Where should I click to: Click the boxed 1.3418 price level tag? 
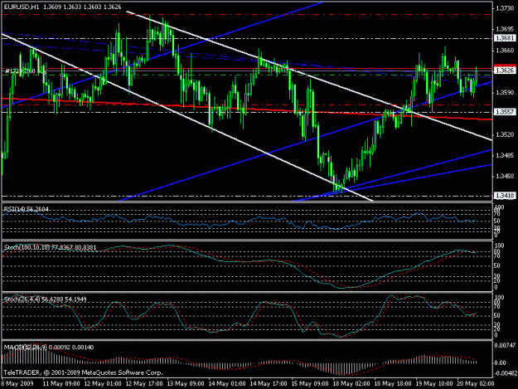pos(505,196)
